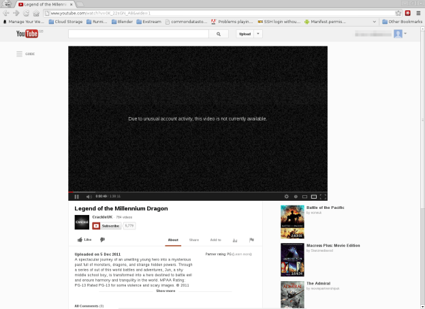Click the YouTube logo
This screenshot has height=309, width=425.
pos(27,33)
